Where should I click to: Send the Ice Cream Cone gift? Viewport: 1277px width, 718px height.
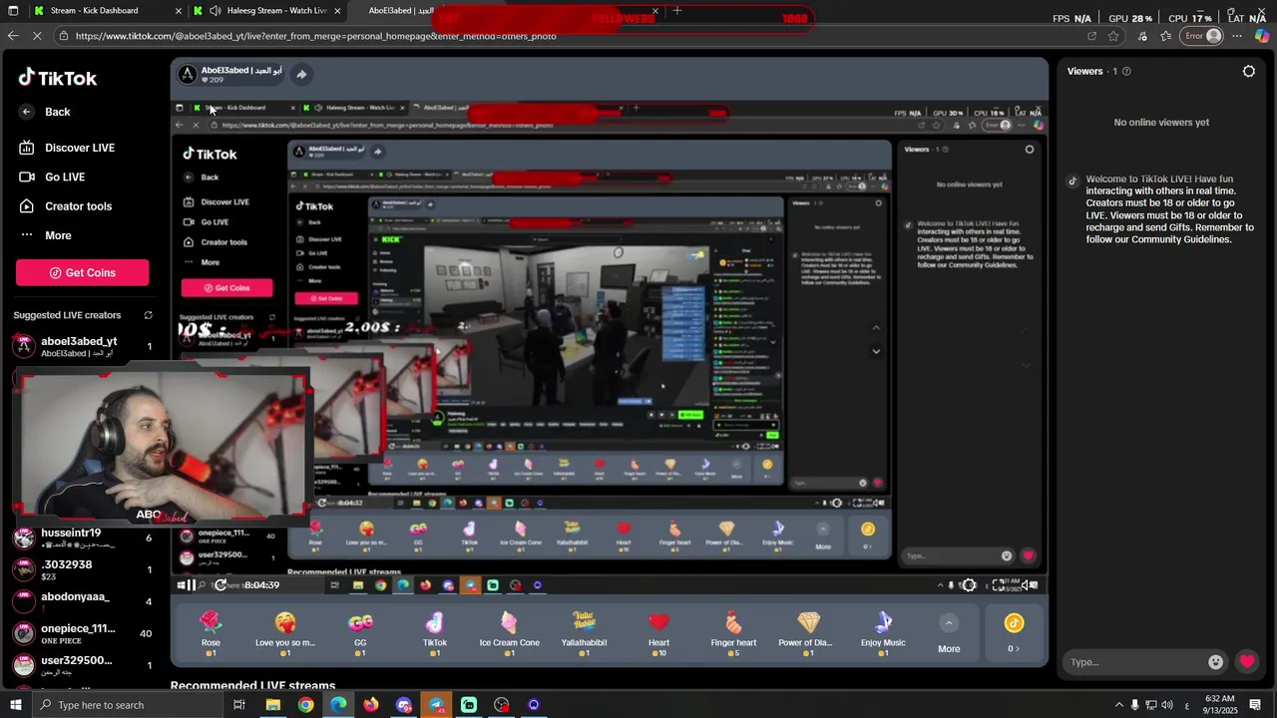pos(510,633)
